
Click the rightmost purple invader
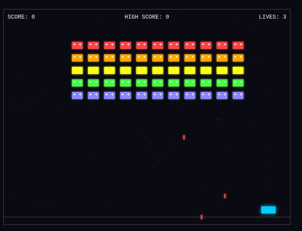tap(238, 95)
